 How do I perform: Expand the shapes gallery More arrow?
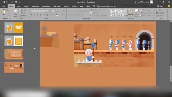pyautogui.click(x=127, y=16)
